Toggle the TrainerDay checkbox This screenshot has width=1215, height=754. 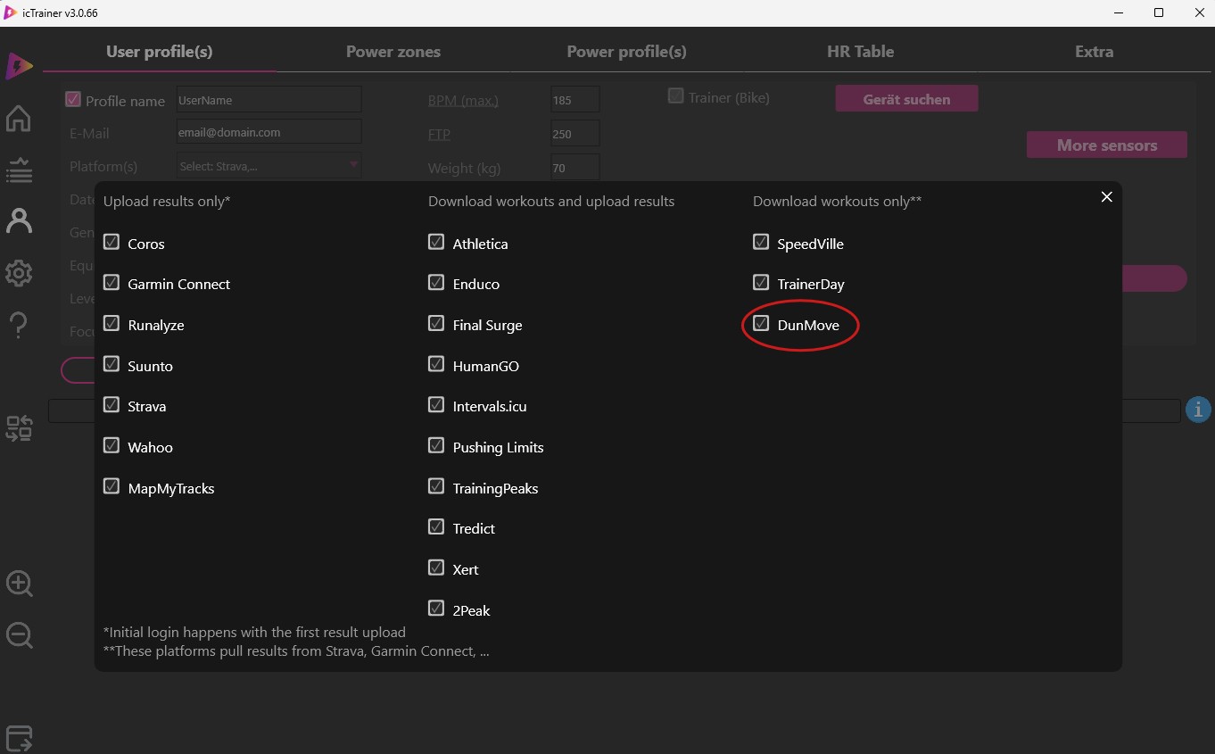(x=761, y=283)
